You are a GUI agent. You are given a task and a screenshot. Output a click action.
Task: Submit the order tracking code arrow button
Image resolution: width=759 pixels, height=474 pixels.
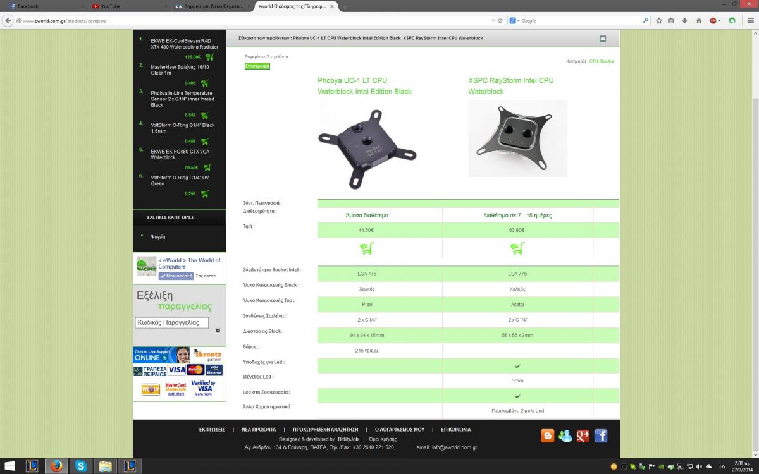pyautogui.click(x=218, y=331)
